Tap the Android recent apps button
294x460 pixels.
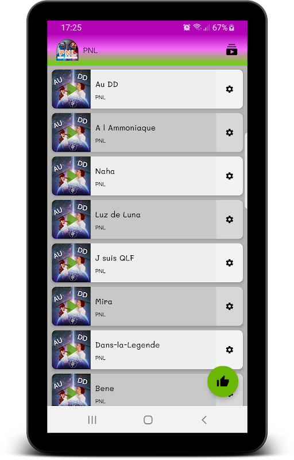tap(92, 420)
